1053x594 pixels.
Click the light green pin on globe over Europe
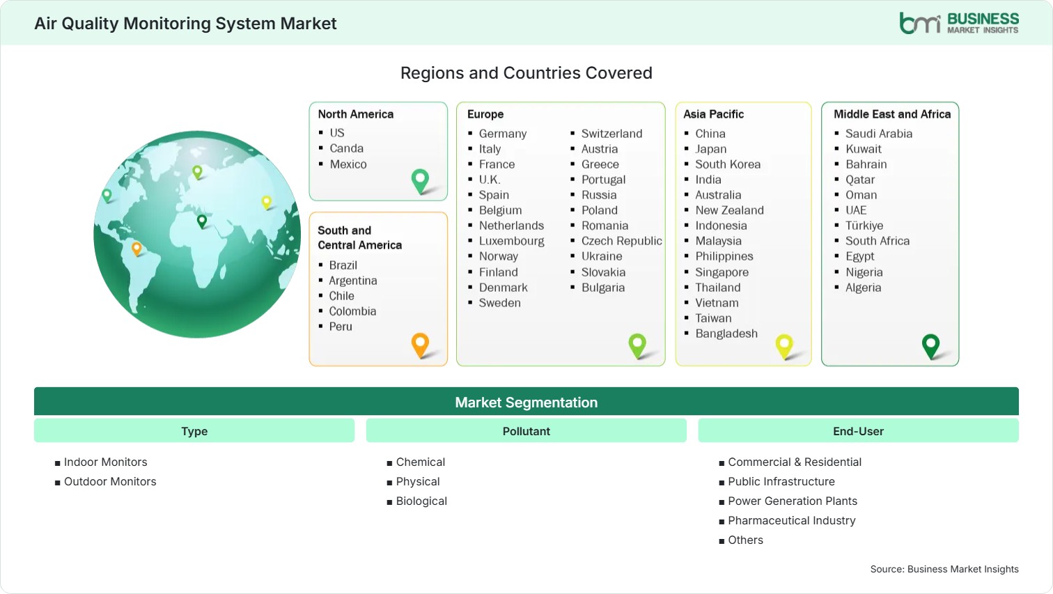[x=197, y=172]
